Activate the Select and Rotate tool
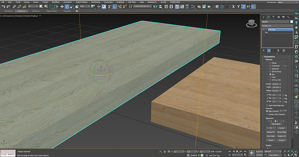The image size is (299, 157). click(x=67, y=6)
